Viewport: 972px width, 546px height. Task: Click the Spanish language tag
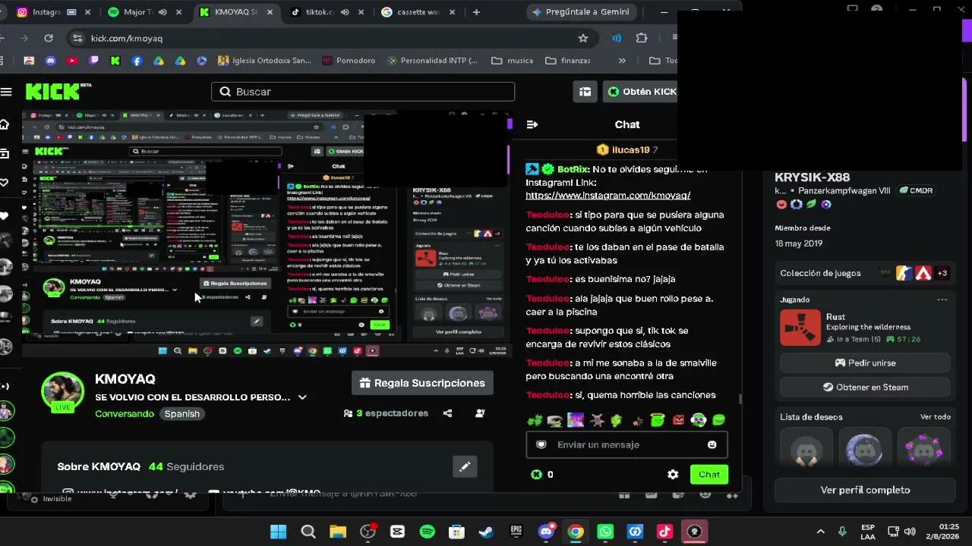[182, 414]
